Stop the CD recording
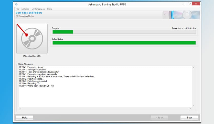The image size is (214, 124). click(x=189, y=118)
